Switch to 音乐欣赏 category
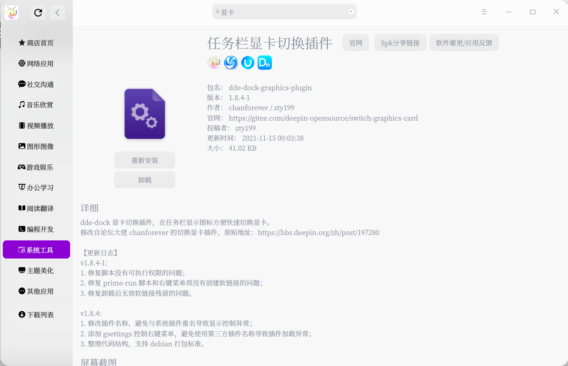This screenshot has width=568, height=366. pyautogui.click(x=36, y=105)
